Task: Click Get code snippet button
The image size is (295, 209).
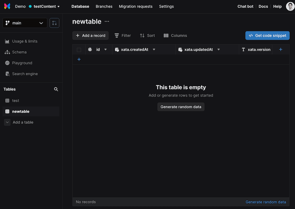Action: [x=267, y=35]
